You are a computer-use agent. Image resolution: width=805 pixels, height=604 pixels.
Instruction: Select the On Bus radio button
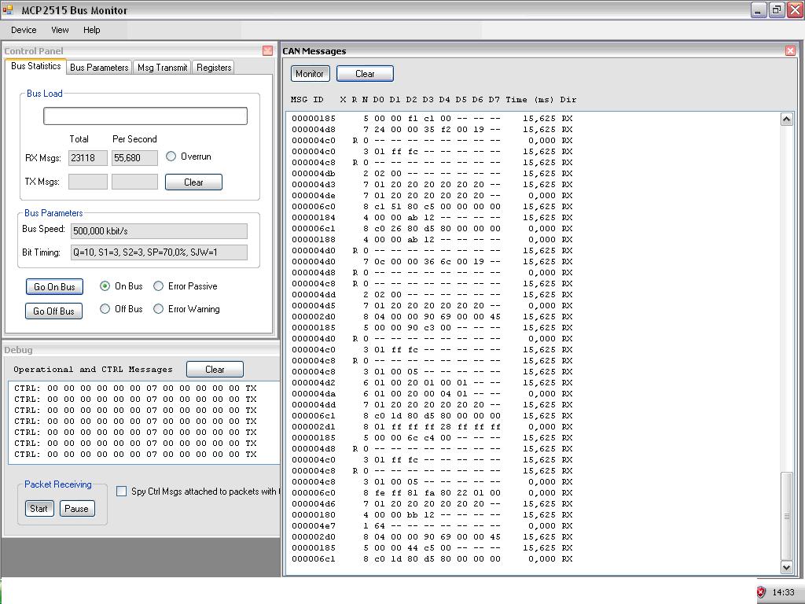coord(105,286)
